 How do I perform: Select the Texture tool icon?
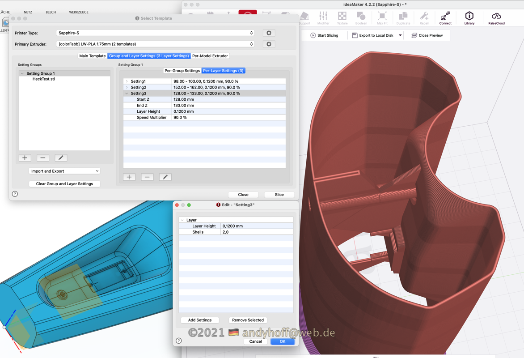click(x=342, y=18)
